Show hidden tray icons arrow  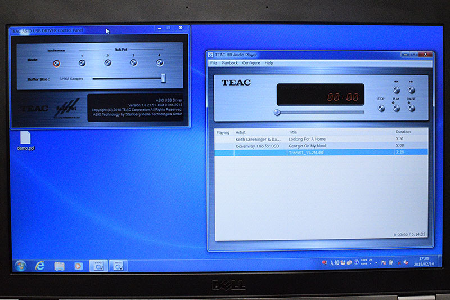(x=376, y=263)
